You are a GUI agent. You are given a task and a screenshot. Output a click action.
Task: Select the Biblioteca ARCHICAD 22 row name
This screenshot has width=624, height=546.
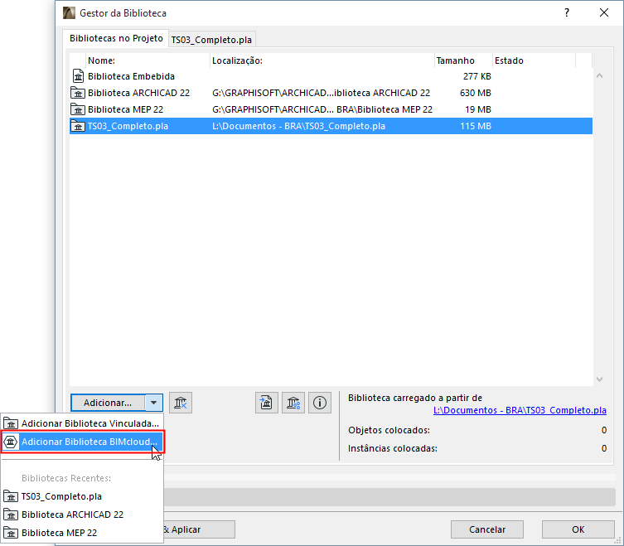[x=138, y=93]
